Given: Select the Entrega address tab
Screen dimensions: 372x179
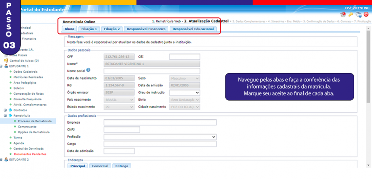Looking at the screenshot, I should pyautogui.click(x=122, y=166).
